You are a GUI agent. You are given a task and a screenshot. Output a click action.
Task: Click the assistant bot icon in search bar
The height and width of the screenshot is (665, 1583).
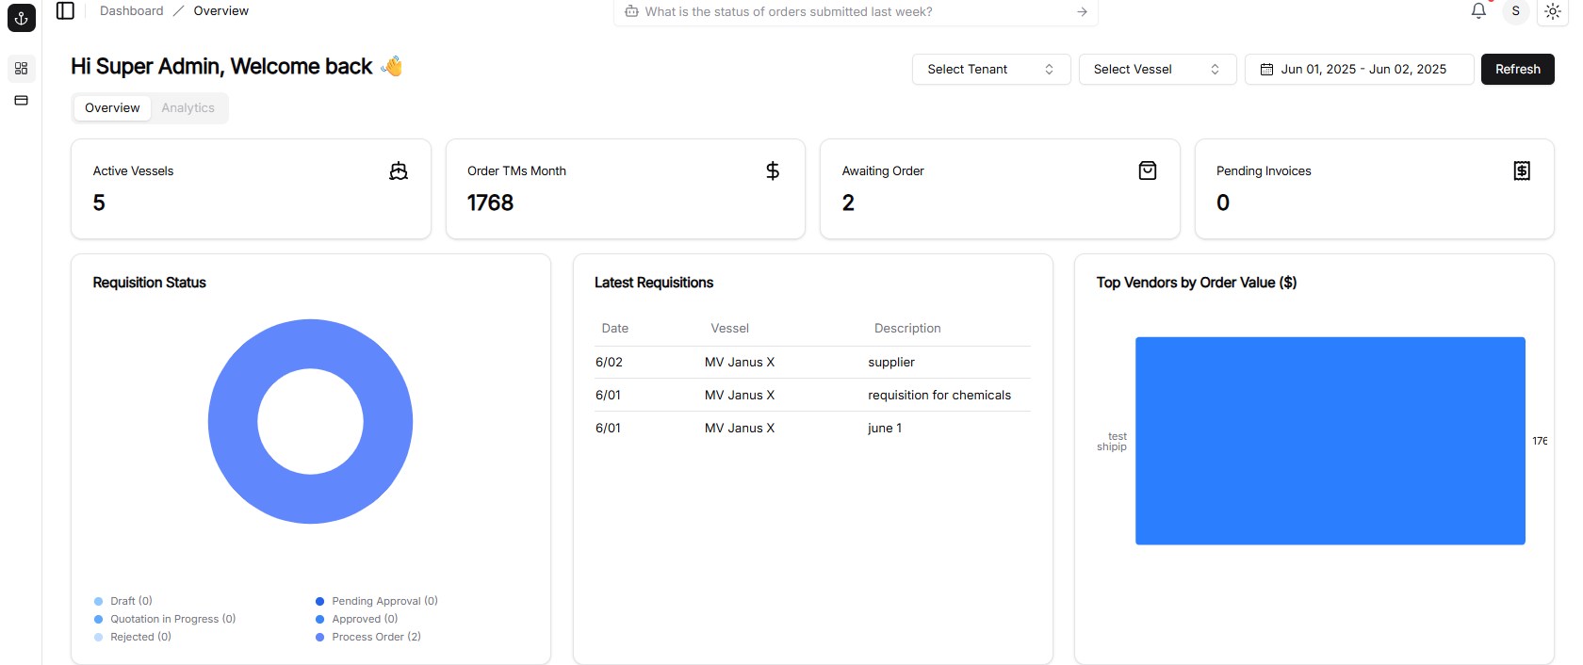631,11
